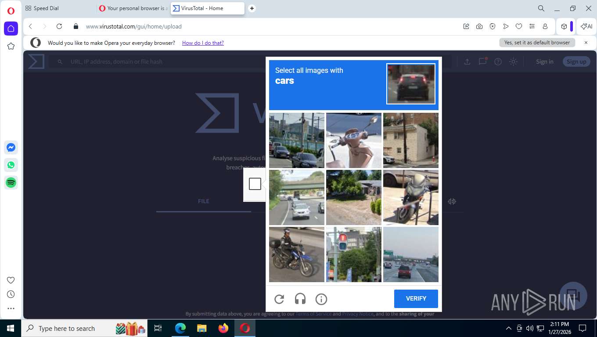Click VirusTotal upload icon in header
This screenshot has width=597, height=337.
(467, 61)
